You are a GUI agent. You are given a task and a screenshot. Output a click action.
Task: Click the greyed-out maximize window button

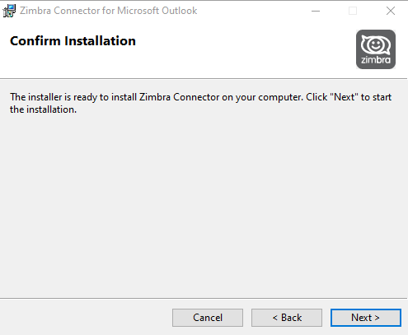(353, 11)
